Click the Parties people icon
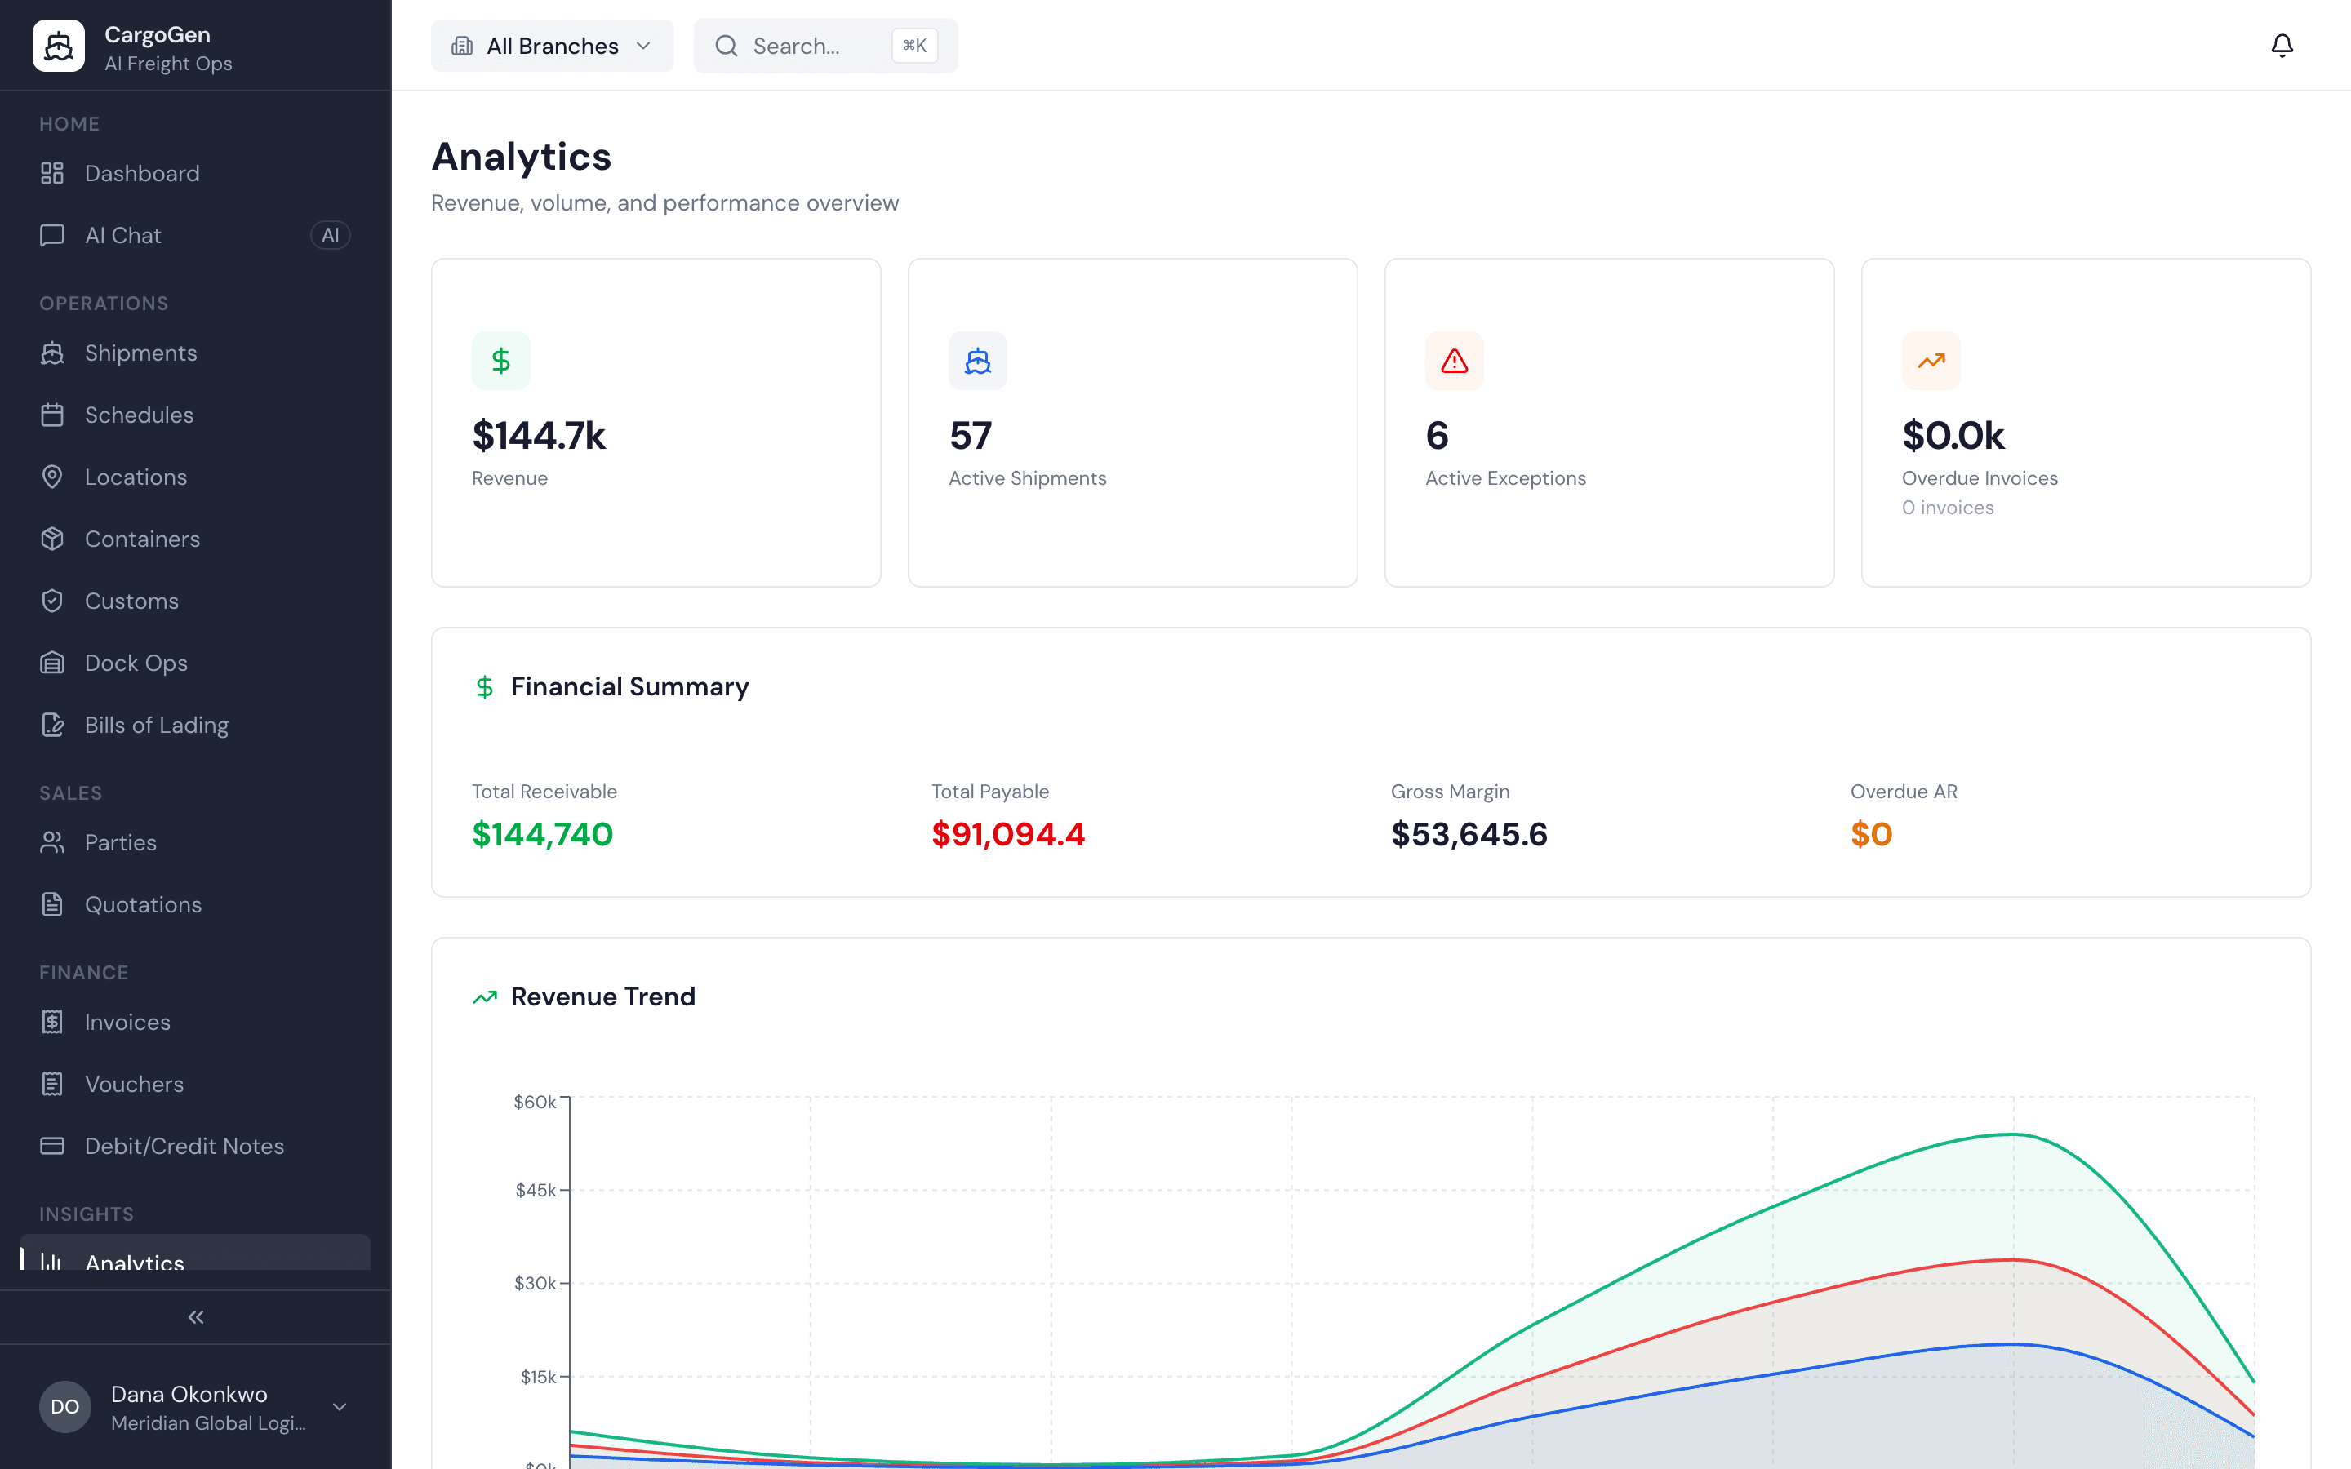 (x=52, y=842)
